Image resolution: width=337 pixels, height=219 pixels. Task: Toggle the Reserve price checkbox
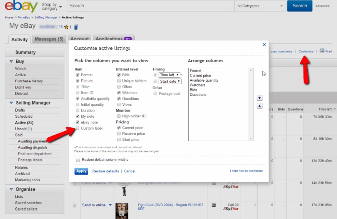coord(119,134)
